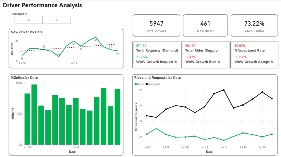The height and width of the screenshot is (157, 281).
Task: Click the Total Requests (Demand) KPI label
Action: (157, 51)
